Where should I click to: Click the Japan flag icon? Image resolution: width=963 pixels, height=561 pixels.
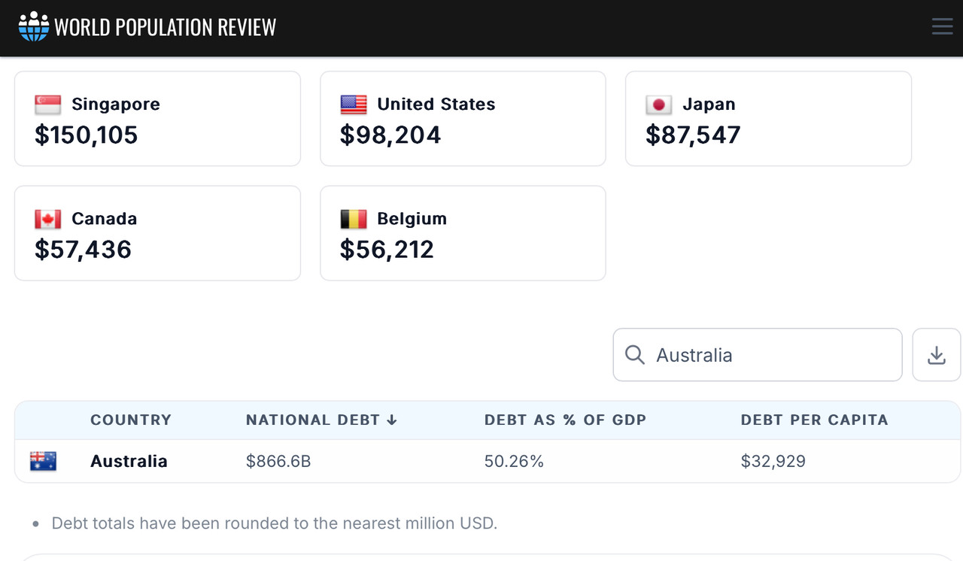point(659,105)
